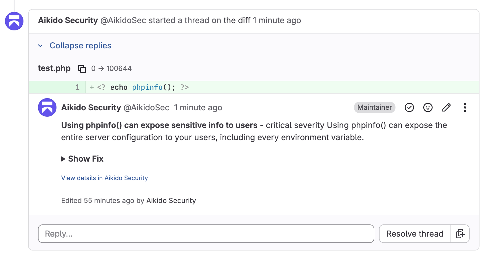Click Aikido Security avatar beside thread header
This screenshot has height=256, width=485.
pos(14,21)
